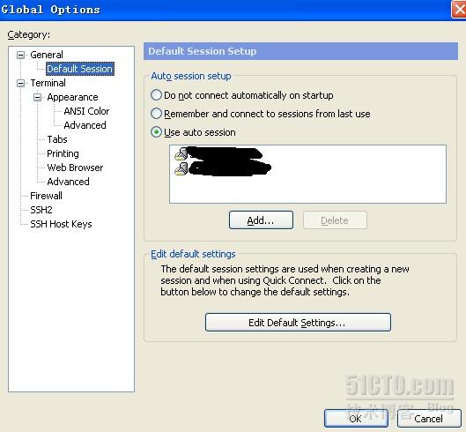Select the SSH2 category
Image resolution: width=466 pixels, height=432 pixels.
click(41, 210)
